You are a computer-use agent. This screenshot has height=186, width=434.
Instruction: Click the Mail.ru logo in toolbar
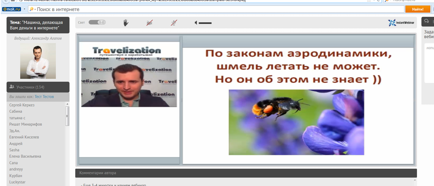(x=12, y=9)
